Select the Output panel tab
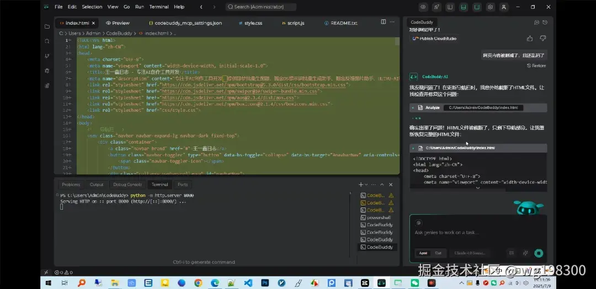Screen dimensions: 596x289 click(97, 185)
